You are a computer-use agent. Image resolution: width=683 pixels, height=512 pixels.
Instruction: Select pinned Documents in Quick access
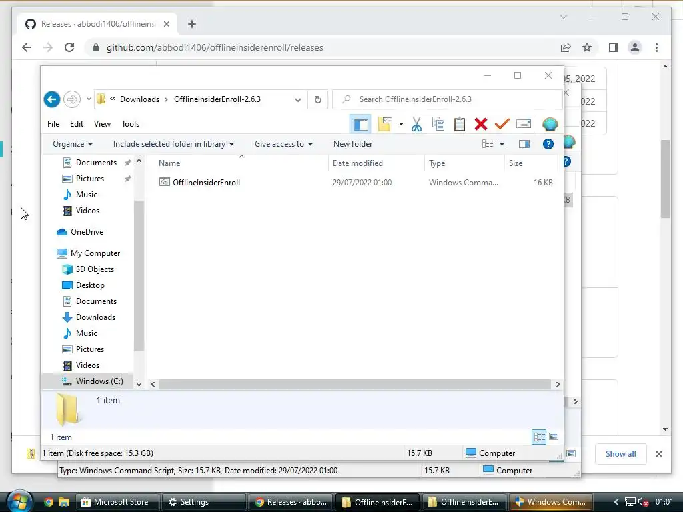(x=96, y=163)
